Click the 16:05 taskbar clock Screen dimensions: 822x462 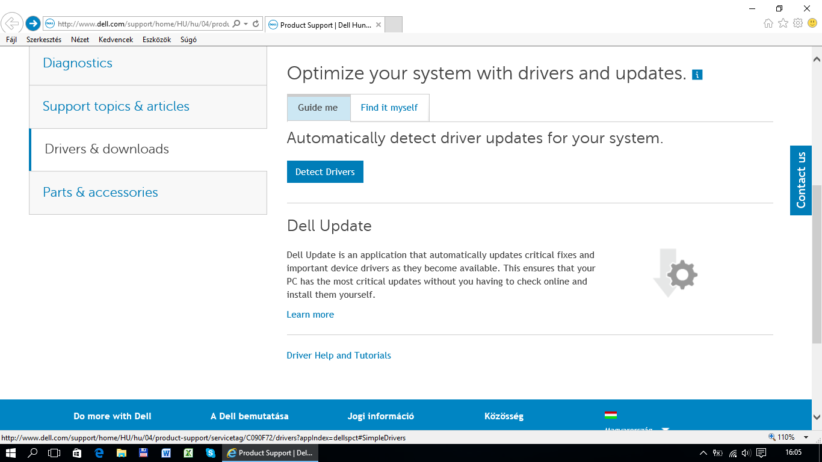tap(794, 452)
